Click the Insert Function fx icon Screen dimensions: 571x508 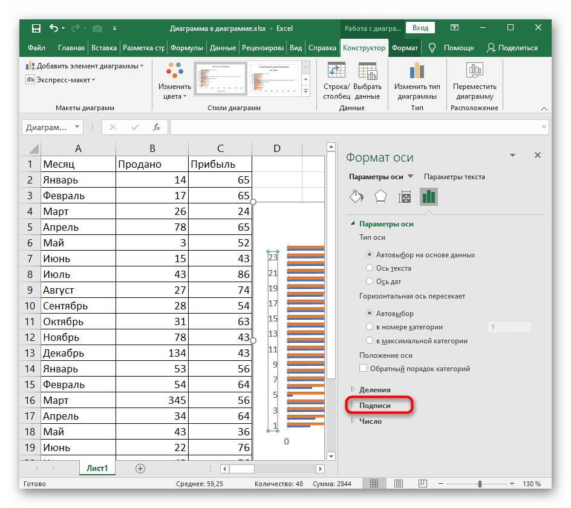coord(157,127)
